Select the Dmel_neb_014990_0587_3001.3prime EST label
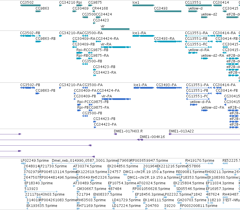This screenshot has width=240, height=210. click(85, 161)
